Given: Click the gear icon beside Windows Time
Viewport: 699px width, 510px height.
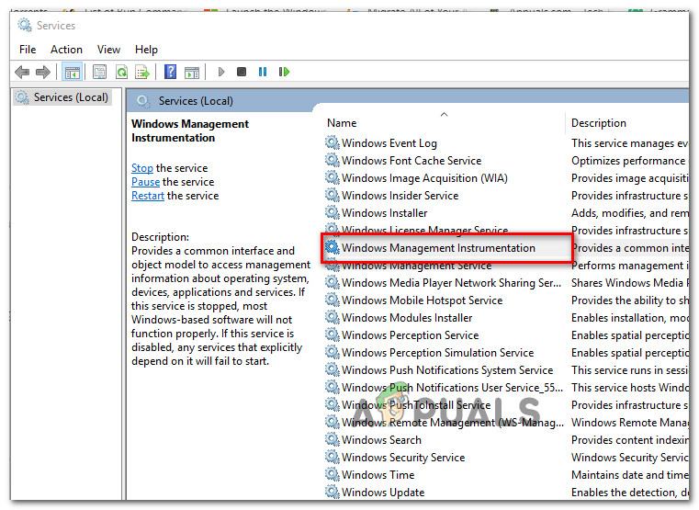Looking at the screenshot, I should tap(333, 474).
